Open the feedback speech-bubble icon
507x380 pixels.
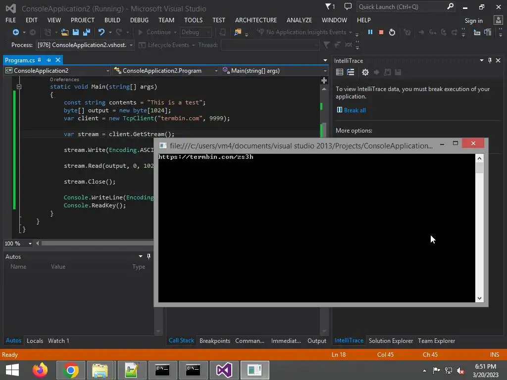[x=348, y=6]
